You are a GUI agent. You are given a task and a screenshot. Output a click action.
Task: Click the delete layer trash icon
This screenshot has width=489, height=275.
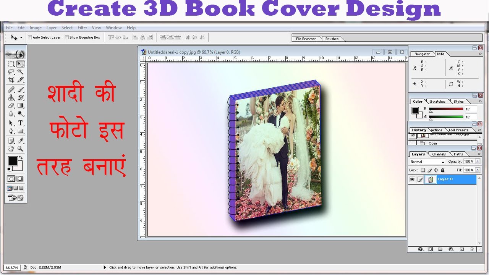click(472, 249)
